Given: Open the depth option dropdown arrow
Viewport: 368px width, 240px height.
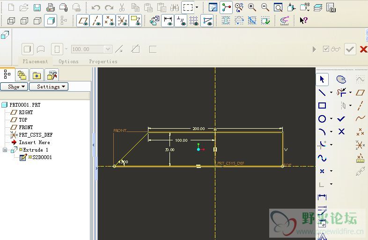Looking at the screenshot, I should tap(66, 49).
